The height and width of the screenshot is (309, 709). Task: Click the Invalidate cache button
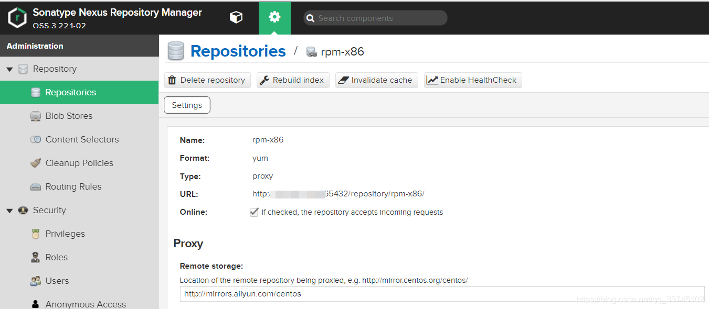[377, 80]
